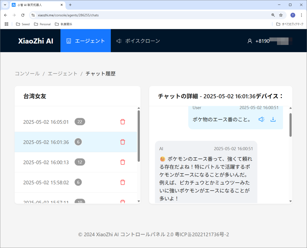Select the 小智 AI 聊天机器人 browser tab
The image size is (307, 248).
coord(37,5)
